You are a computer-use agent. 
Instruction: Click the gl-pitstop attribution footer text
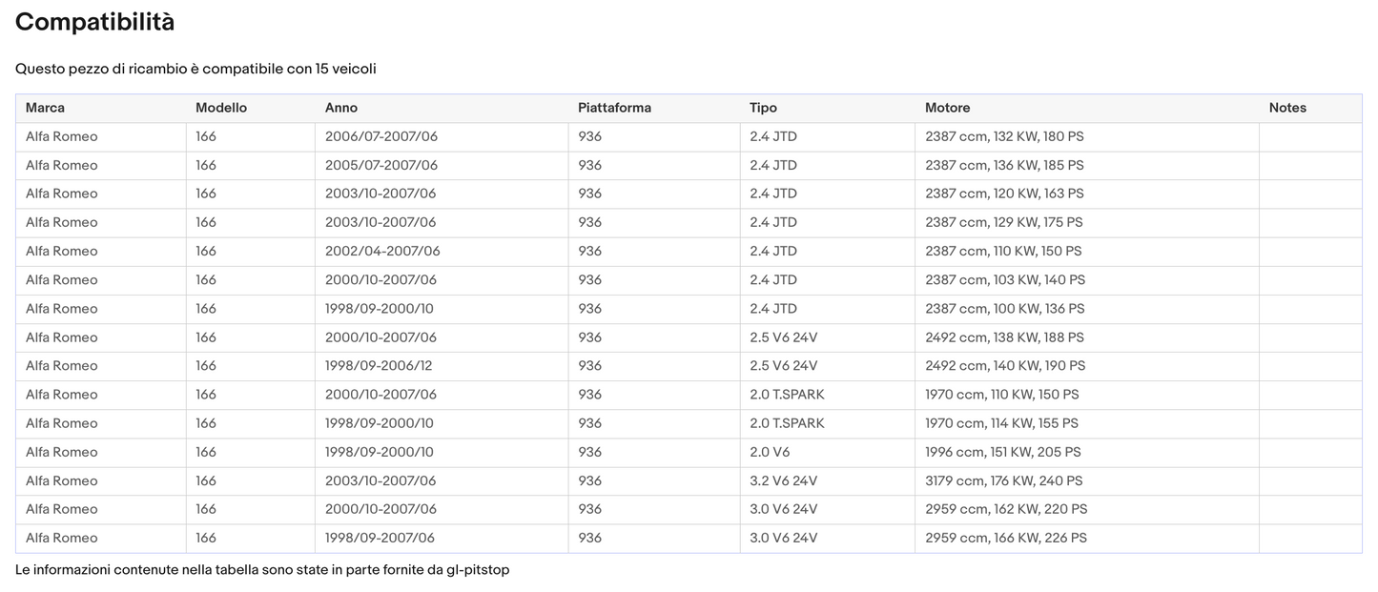262,569
